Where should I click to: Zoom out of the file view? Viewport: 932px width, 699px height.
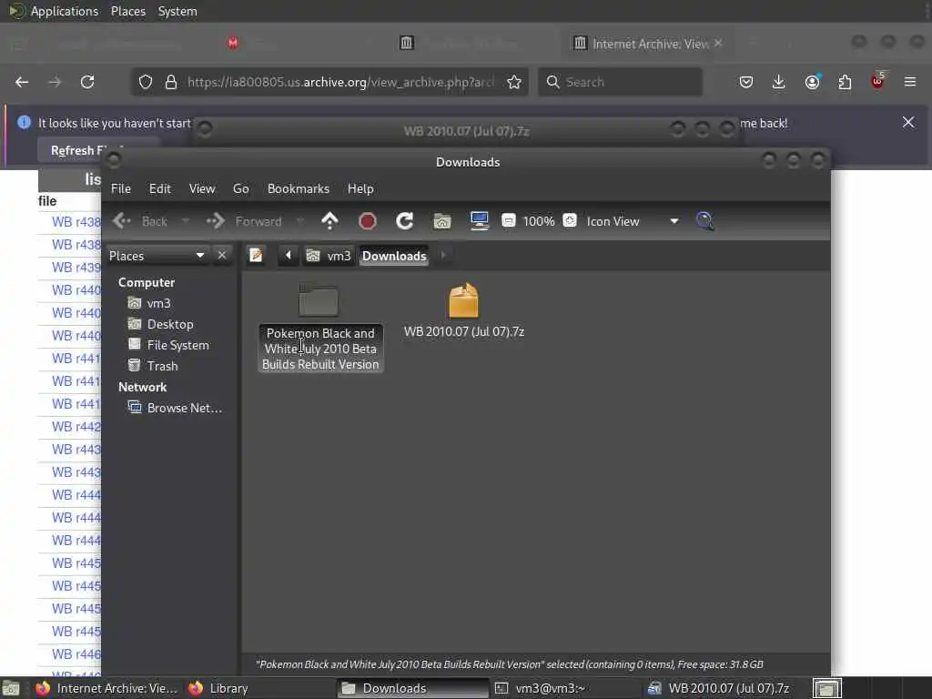point(508,220)
